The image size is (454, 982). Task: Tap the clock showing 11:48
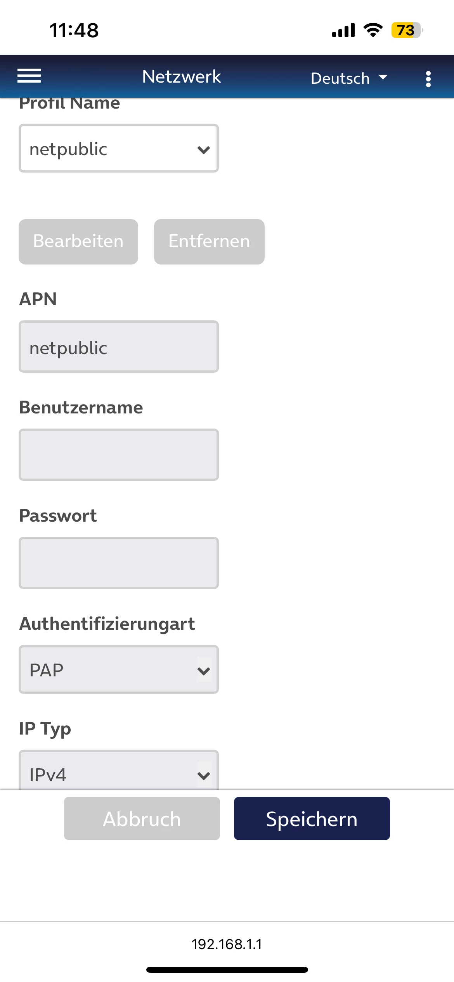74,30
